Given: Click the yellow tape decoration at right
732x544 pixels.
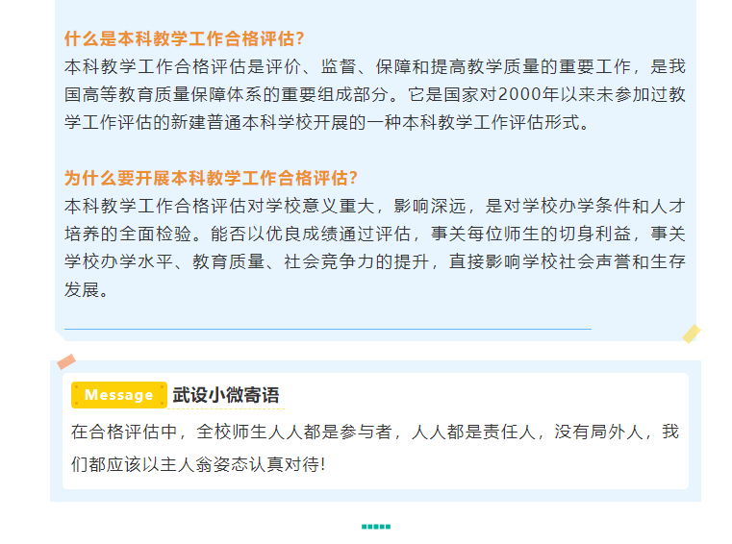Looking at the screenshot, I should (691, 334).
